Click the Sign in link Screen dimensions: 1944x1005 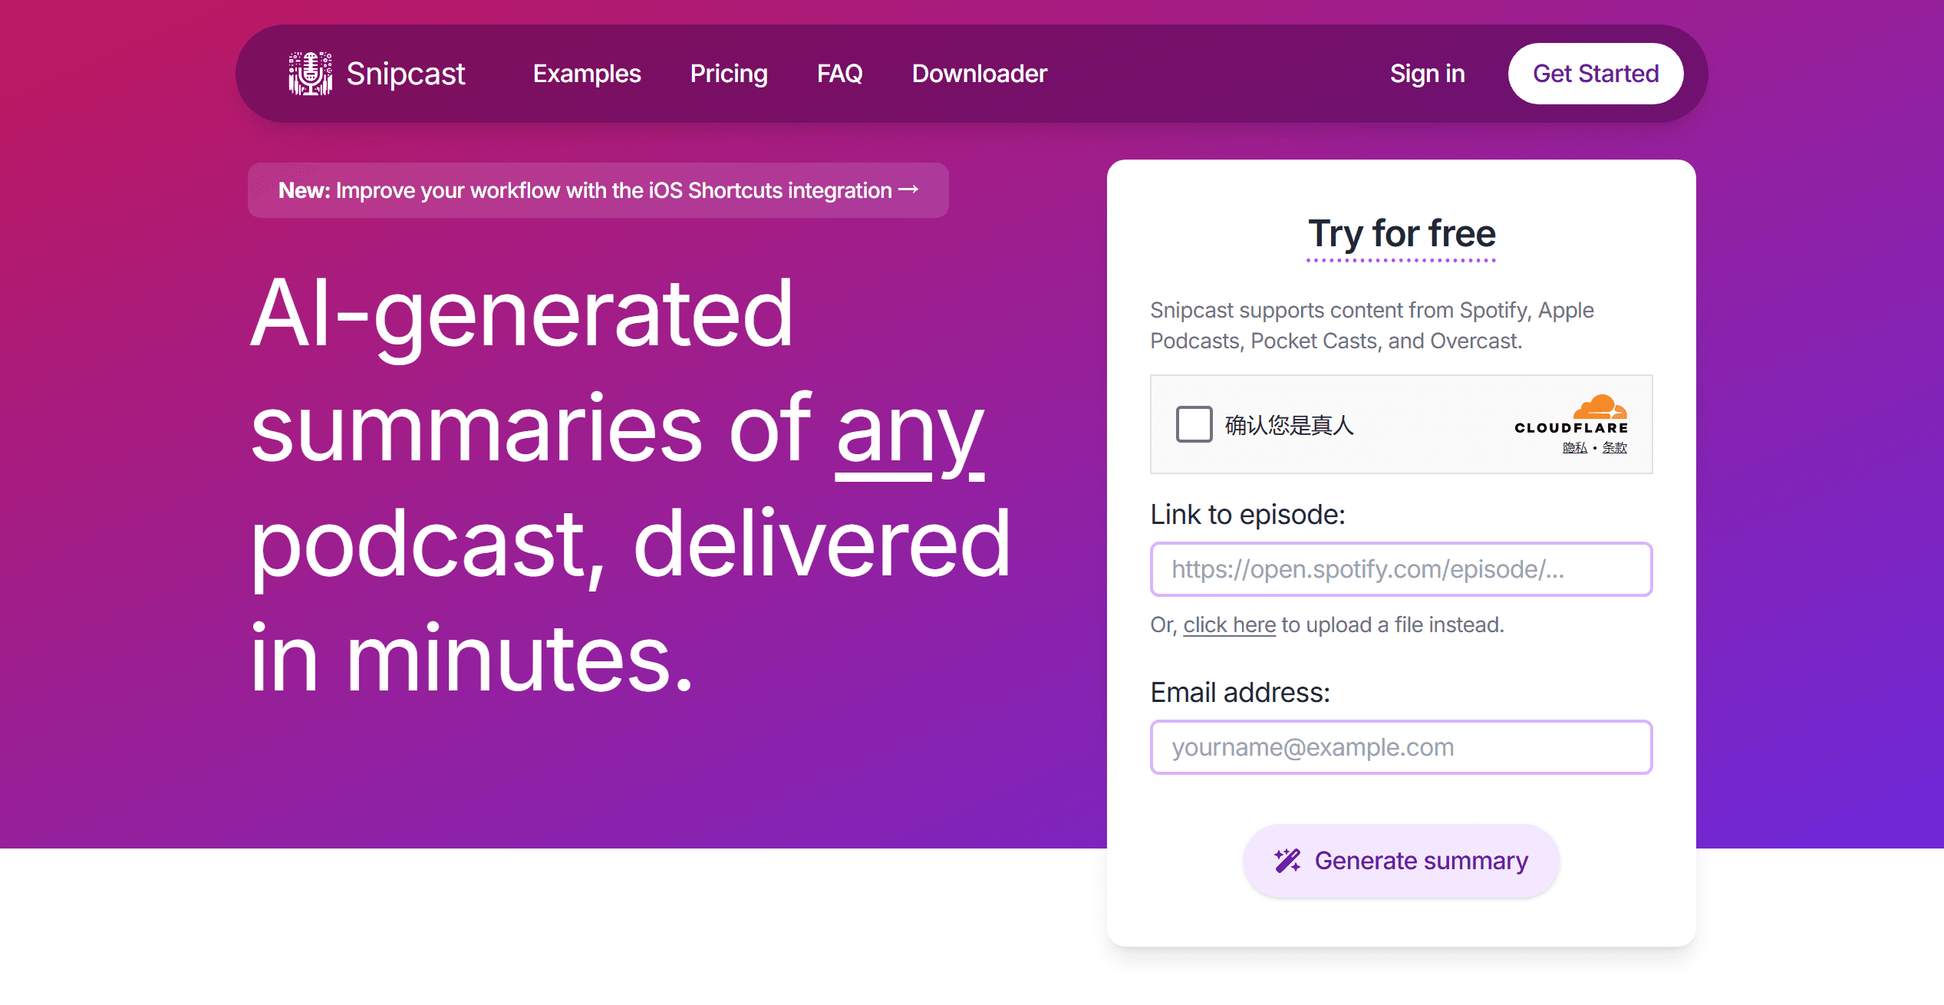point(1427,74)
